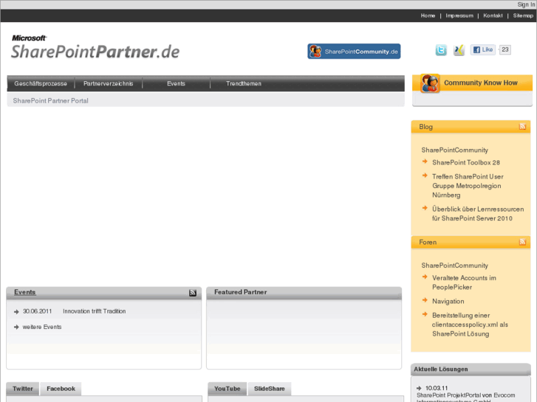Go to Home in top bar
This screenshot has height=402, width=537.
[x=428, y=15]
